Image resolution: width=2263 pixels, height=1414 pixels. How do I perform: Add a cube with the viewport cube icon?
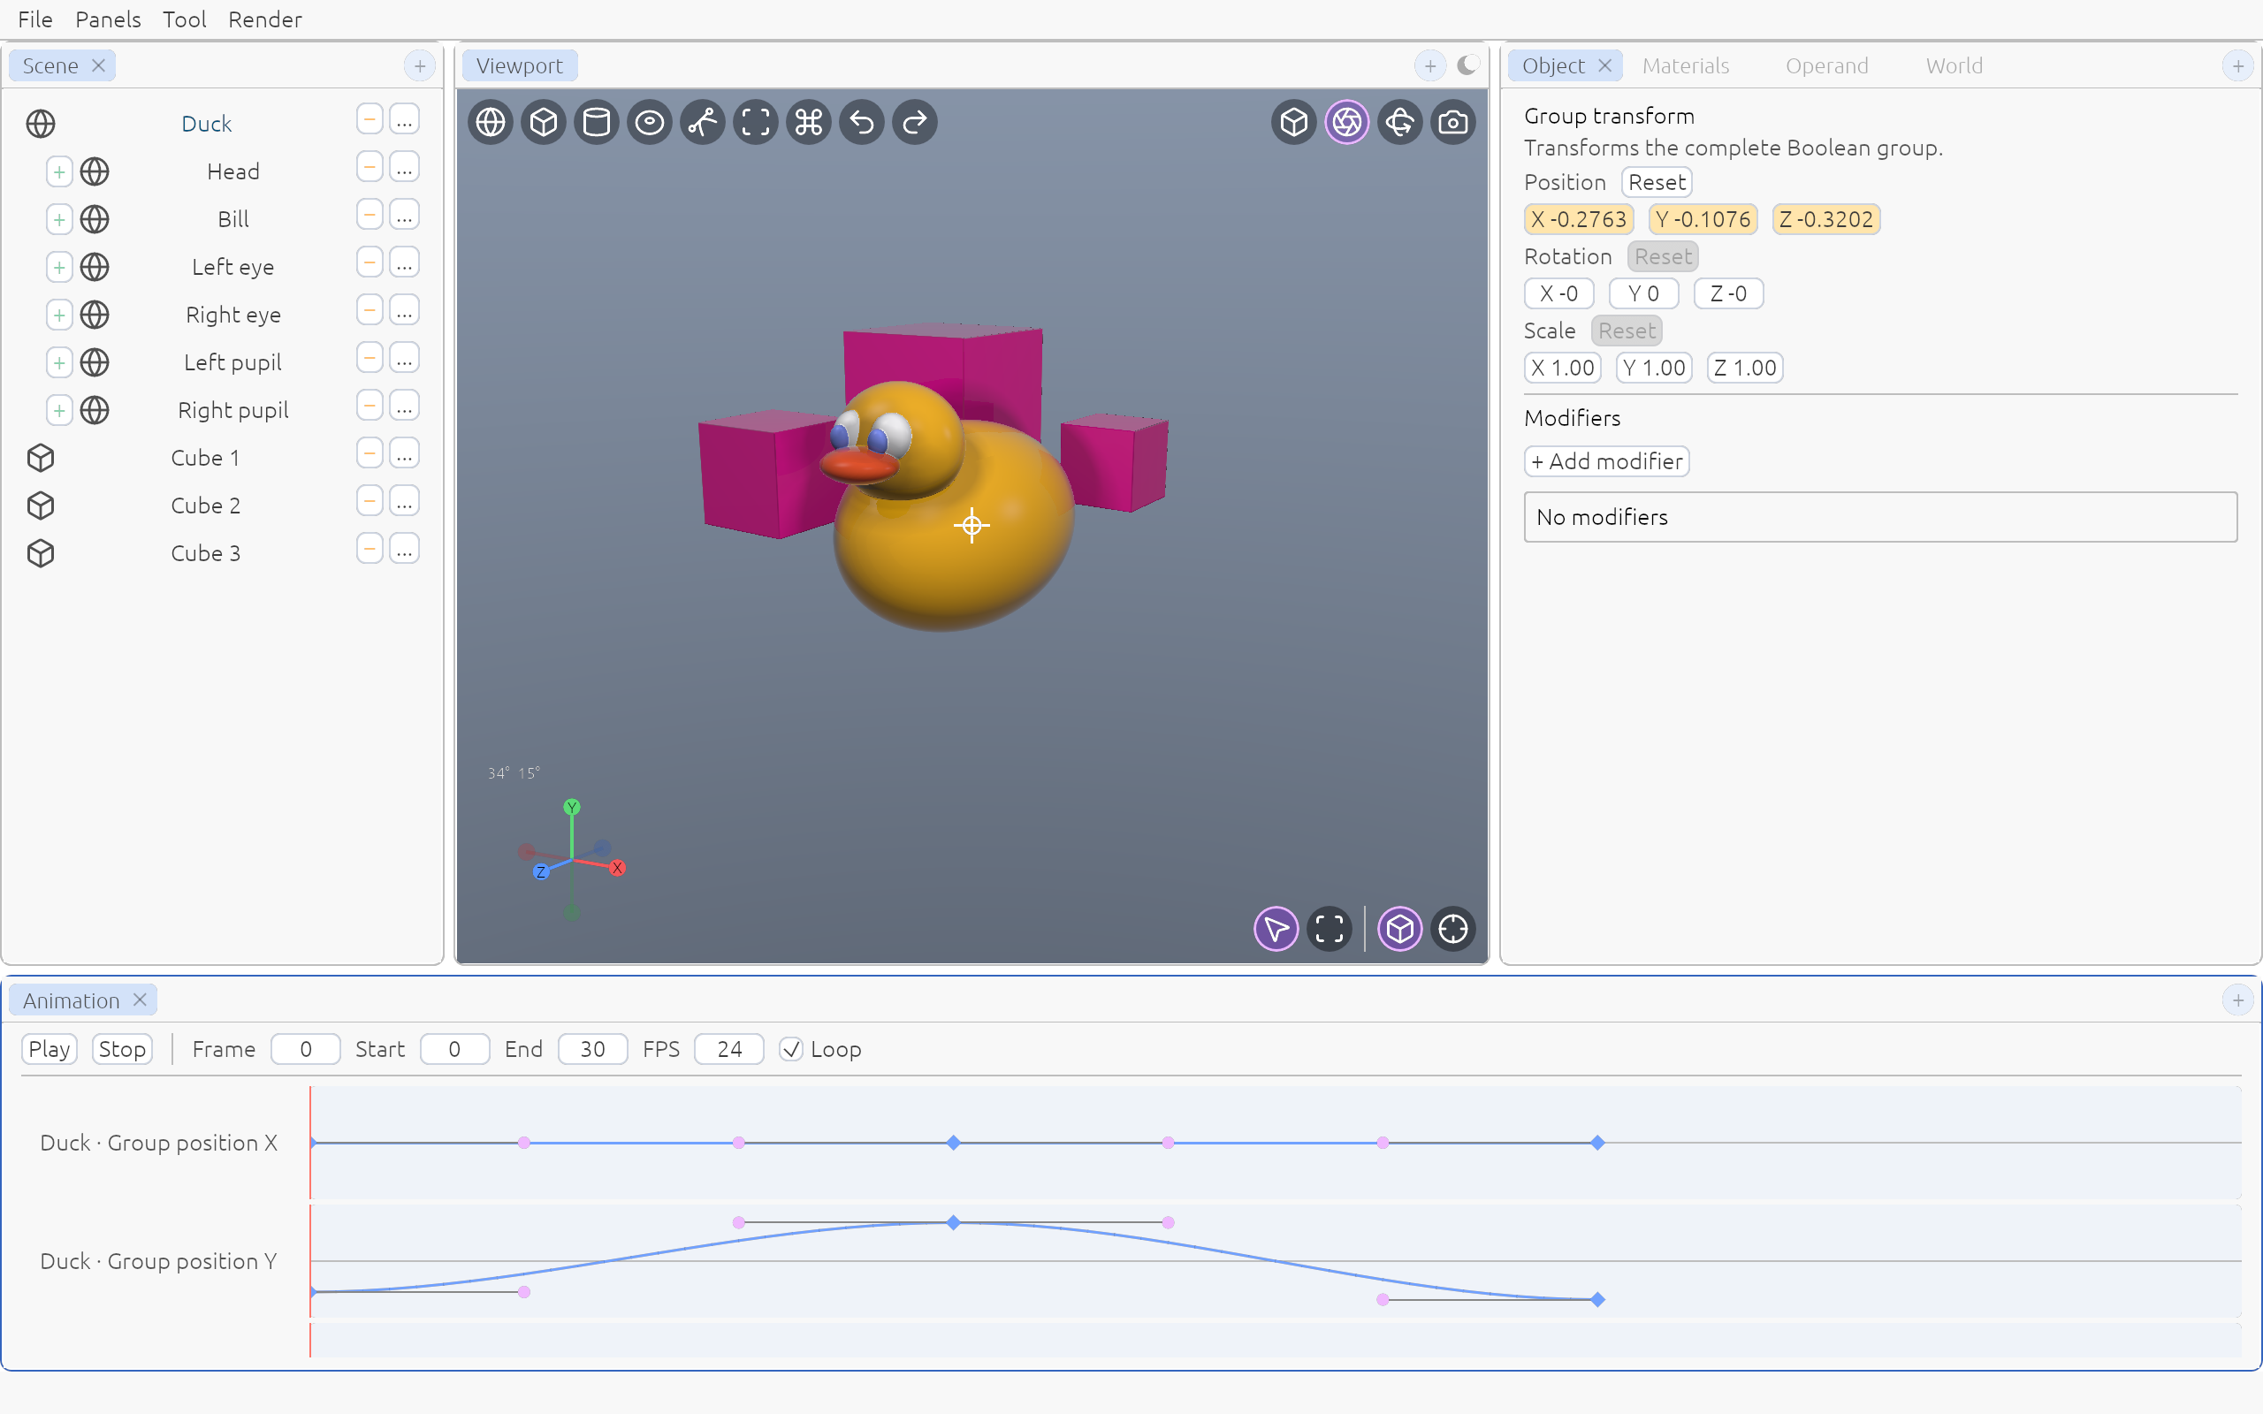pos(544,122)
